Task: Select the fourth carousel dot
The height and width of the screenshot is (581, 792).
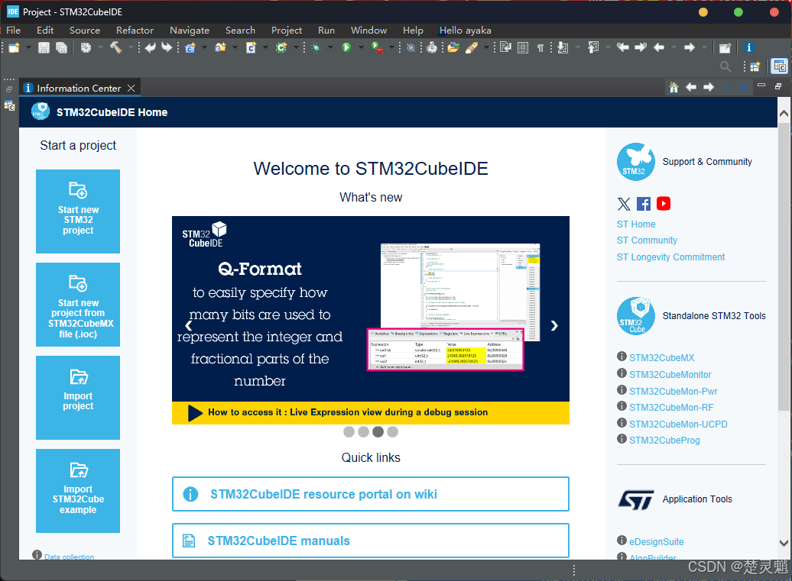Action: click(392, 431)
